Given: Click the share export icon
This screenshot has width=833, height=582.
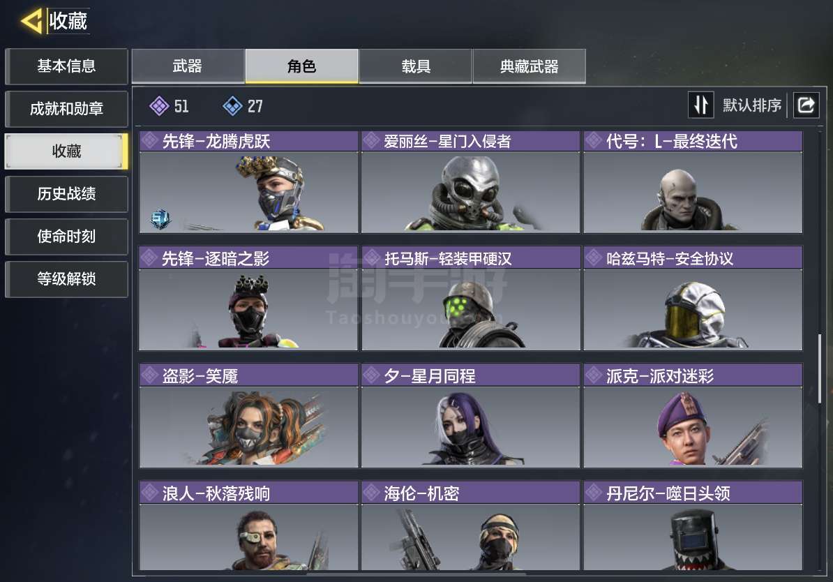Looking at the screenshot, I should [806, 105].
